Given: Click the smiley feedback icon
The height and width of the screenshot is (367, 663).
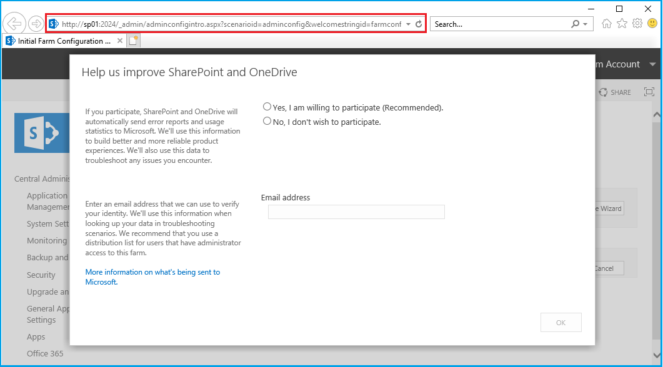Looking at the screenshot, I should pyautogui.click(x=652, y=24).
